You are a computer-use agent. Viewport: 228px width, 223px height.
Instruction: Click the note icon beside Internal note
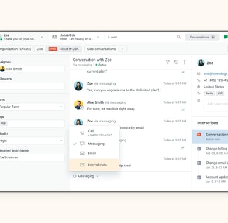click(82, 165)
